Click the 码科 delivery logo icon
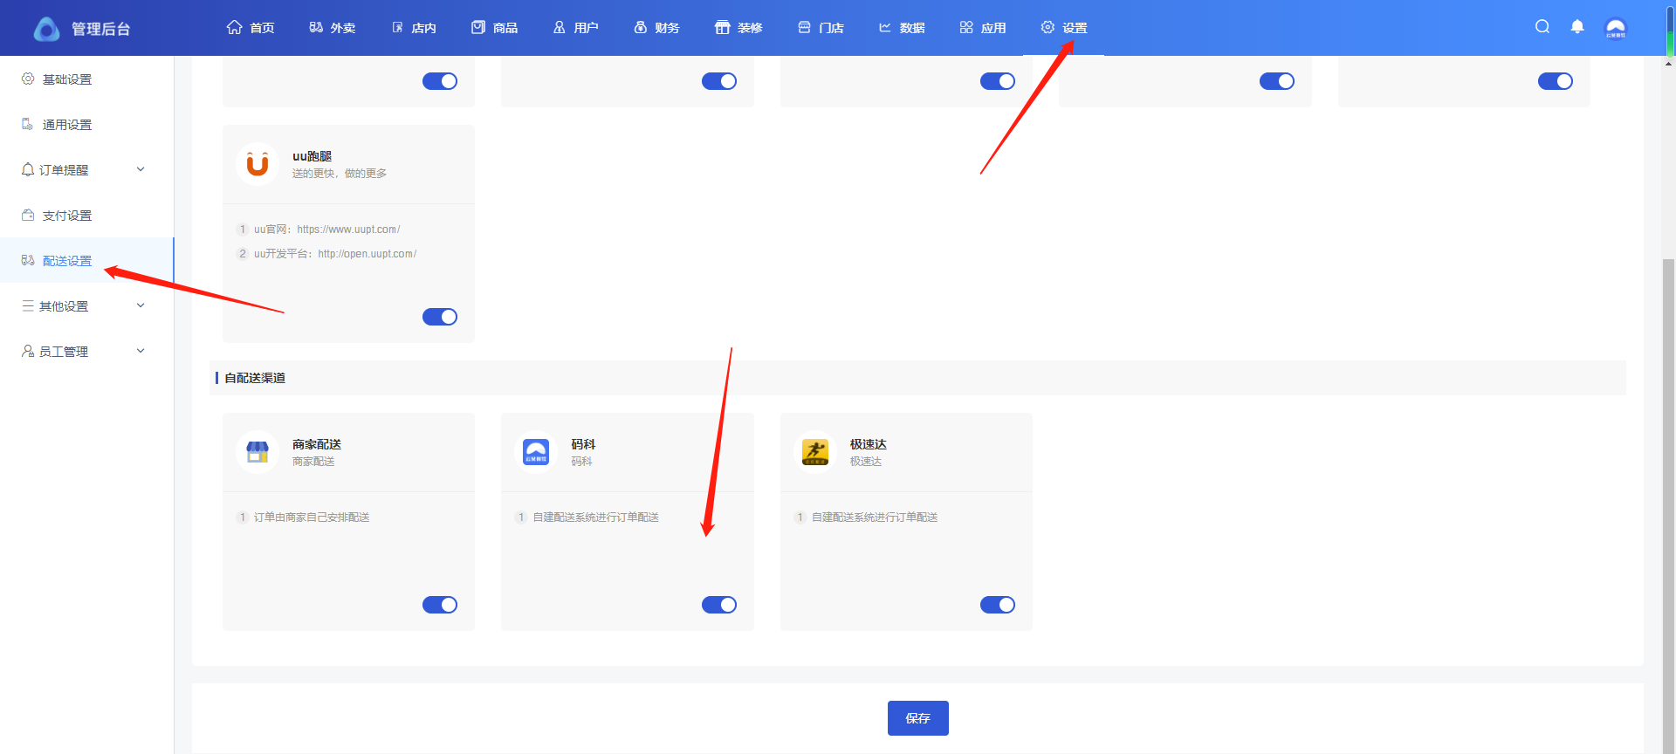 tap(536, 452)
